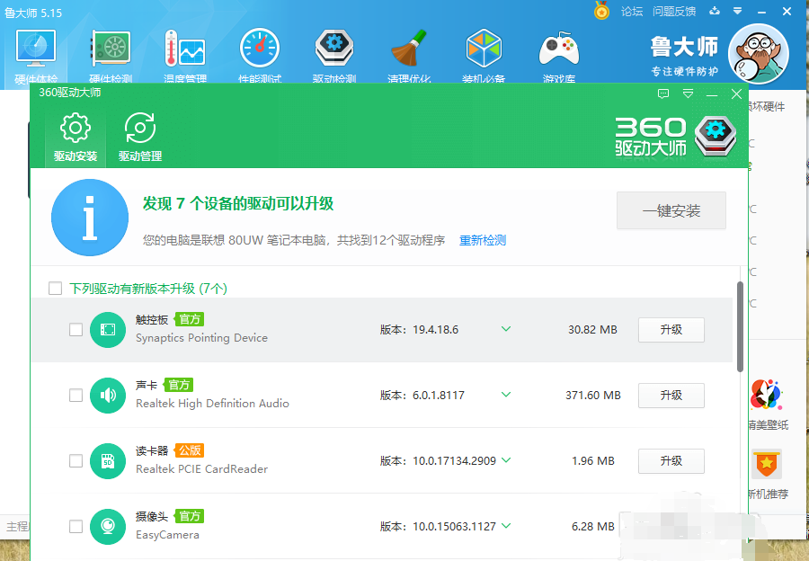Click the driver list vertical scrollbar
Viewport: 809px width, 561px height.
(740, 327)
